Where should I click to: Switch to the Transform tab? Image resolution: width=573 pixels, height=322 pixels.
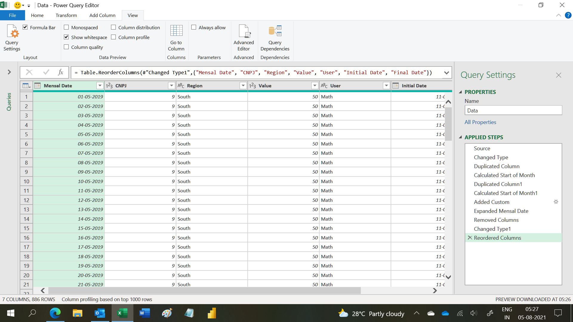66,15
